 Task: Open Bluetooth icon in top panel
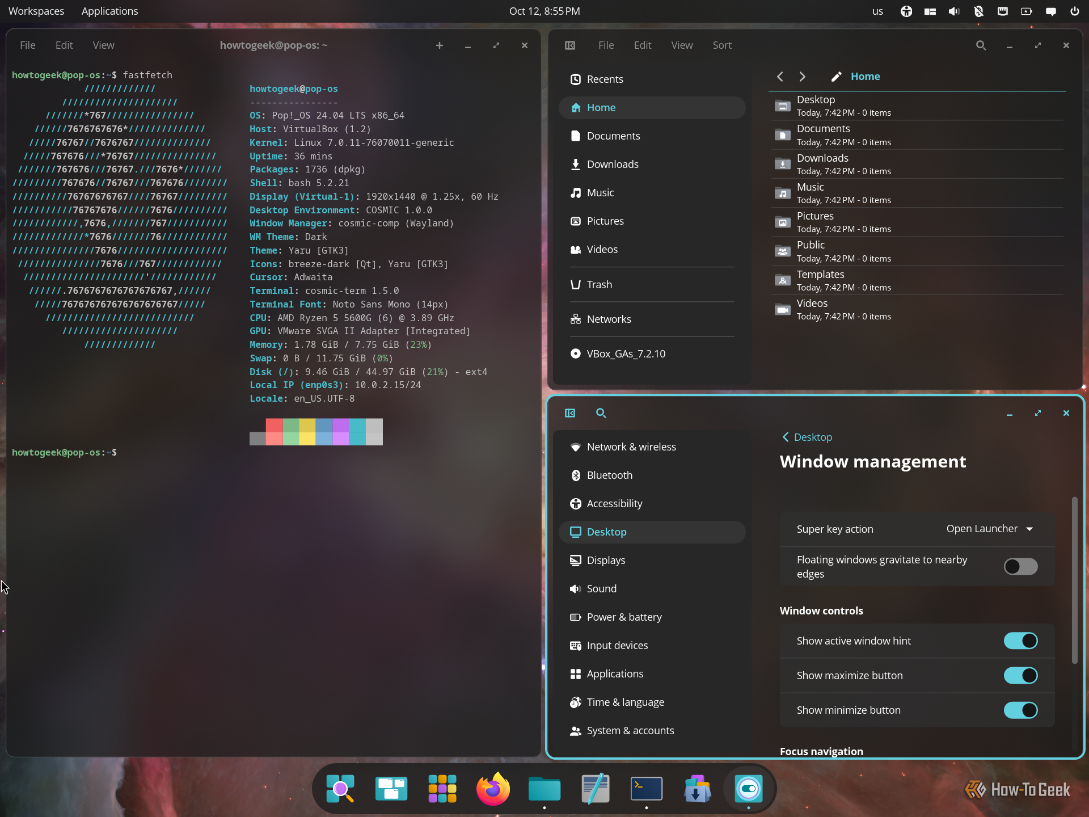tap(978, 11)
